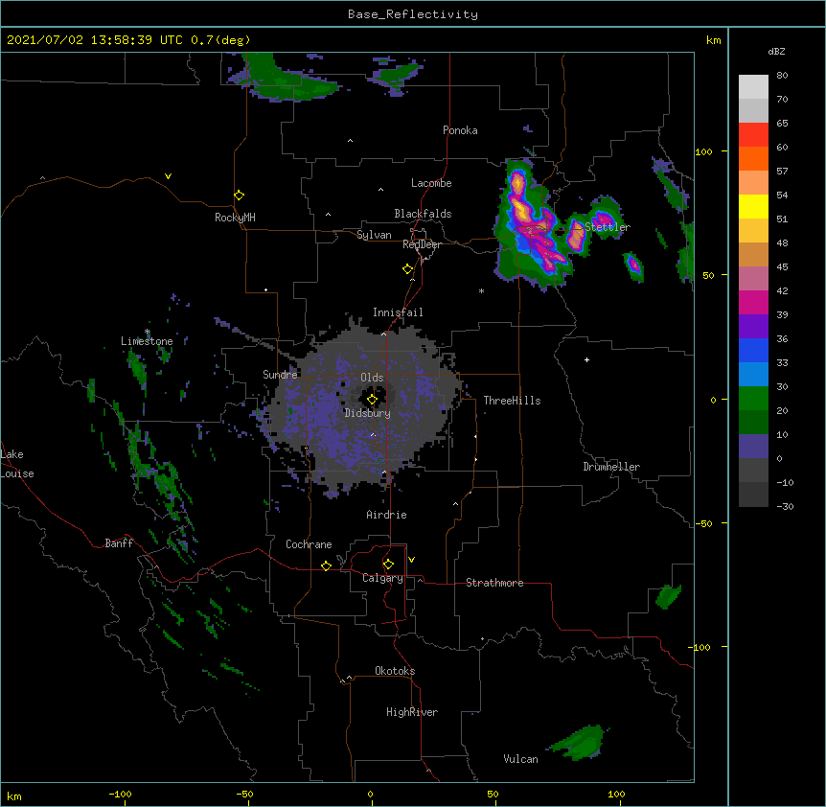Click the RockyMH label
Screen dimensions: 826x807
point(235,218)
